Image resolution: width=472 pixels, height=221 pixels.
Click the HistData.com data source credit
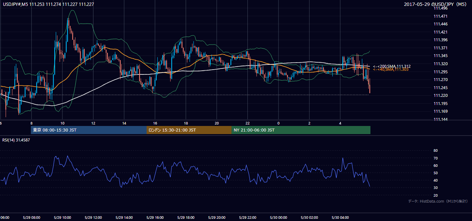[x=438, y=201]
